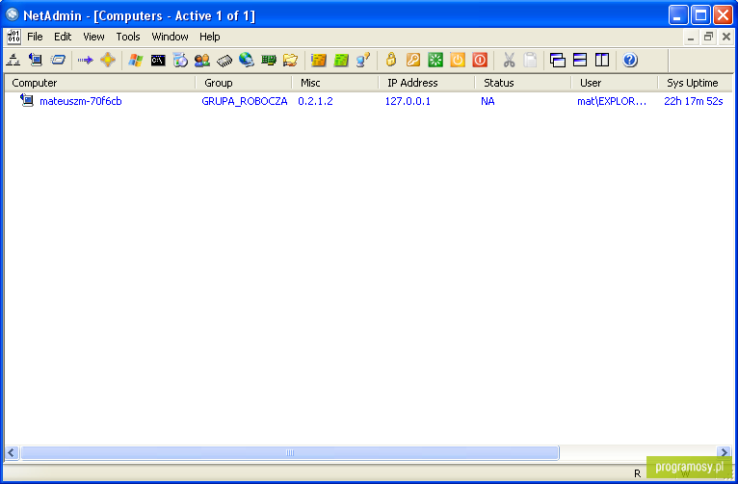Viewport: 738px width, 484px height.
Task: Restore the inner Computers child window
Action: point(708,38)
